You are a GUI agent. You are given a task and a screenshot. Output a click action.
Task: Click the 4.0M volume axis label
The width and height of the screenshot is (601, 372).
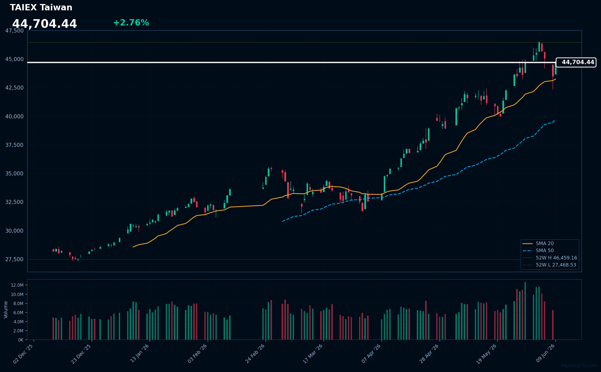pyautogui.click(x=18, y=322)
